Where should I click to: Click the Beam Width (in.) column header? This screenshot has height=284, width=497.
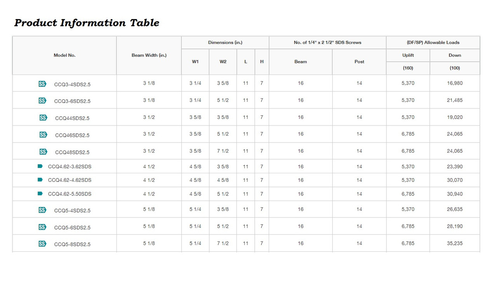pos(149,55)
